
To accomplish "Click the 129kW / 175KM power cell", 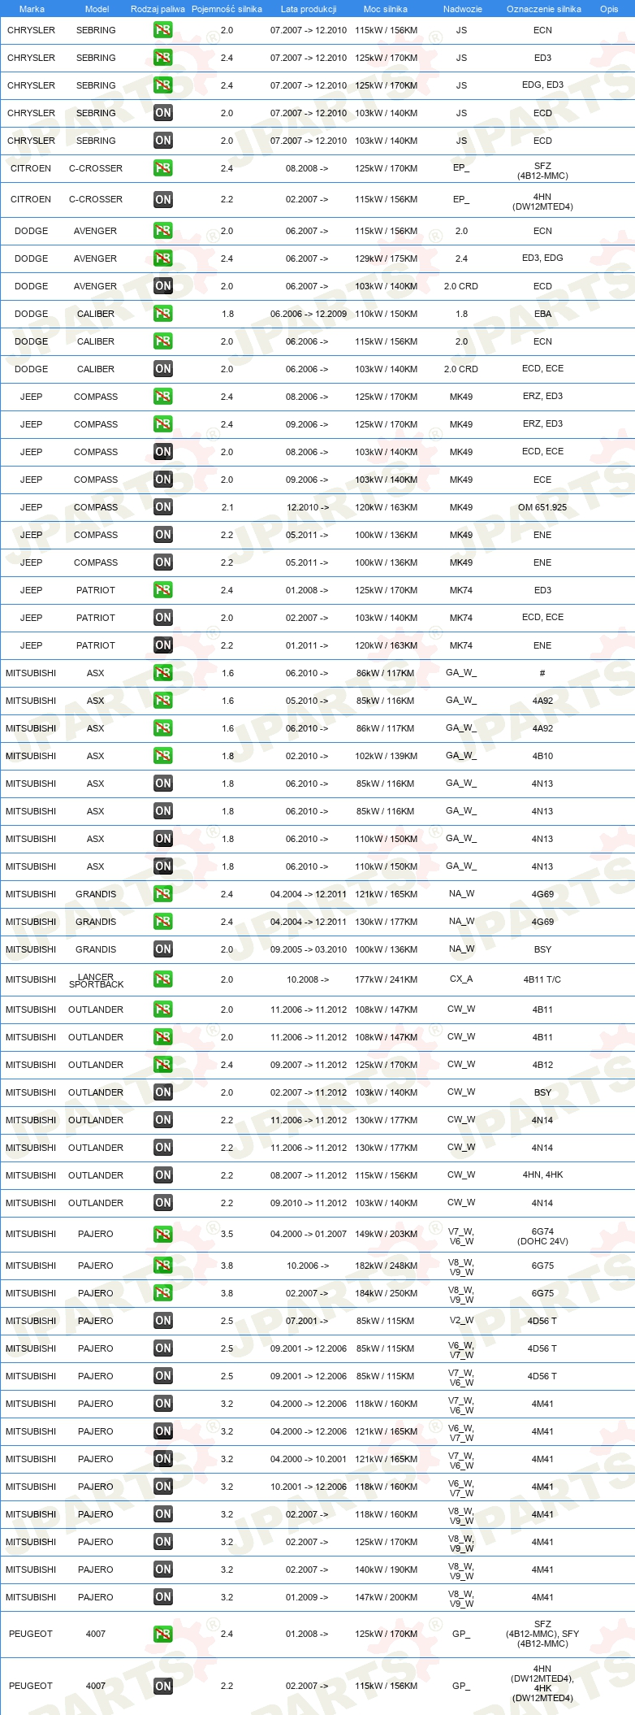I will click(x=387, y=258).
